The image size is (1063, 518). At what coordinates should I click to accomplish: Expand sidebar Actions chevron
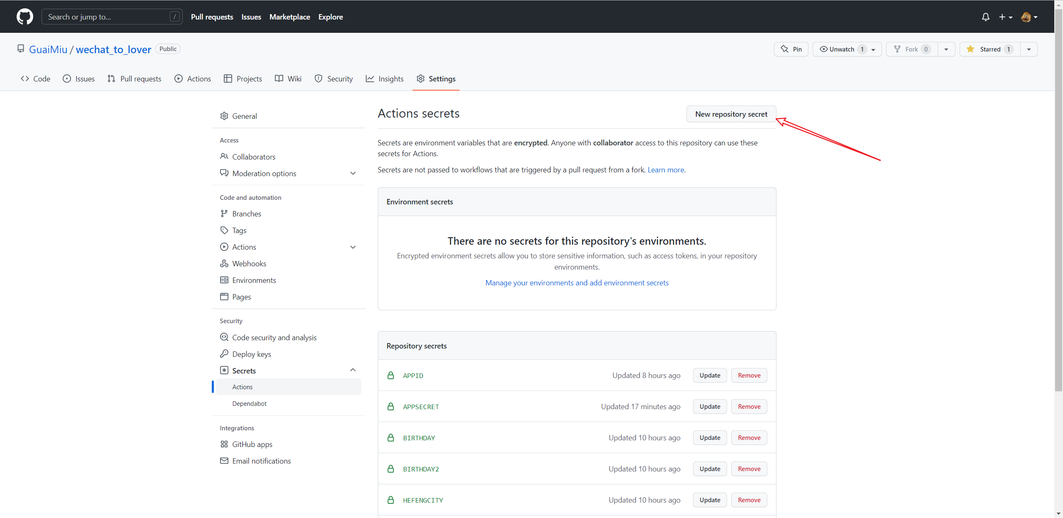coord(353,247)
